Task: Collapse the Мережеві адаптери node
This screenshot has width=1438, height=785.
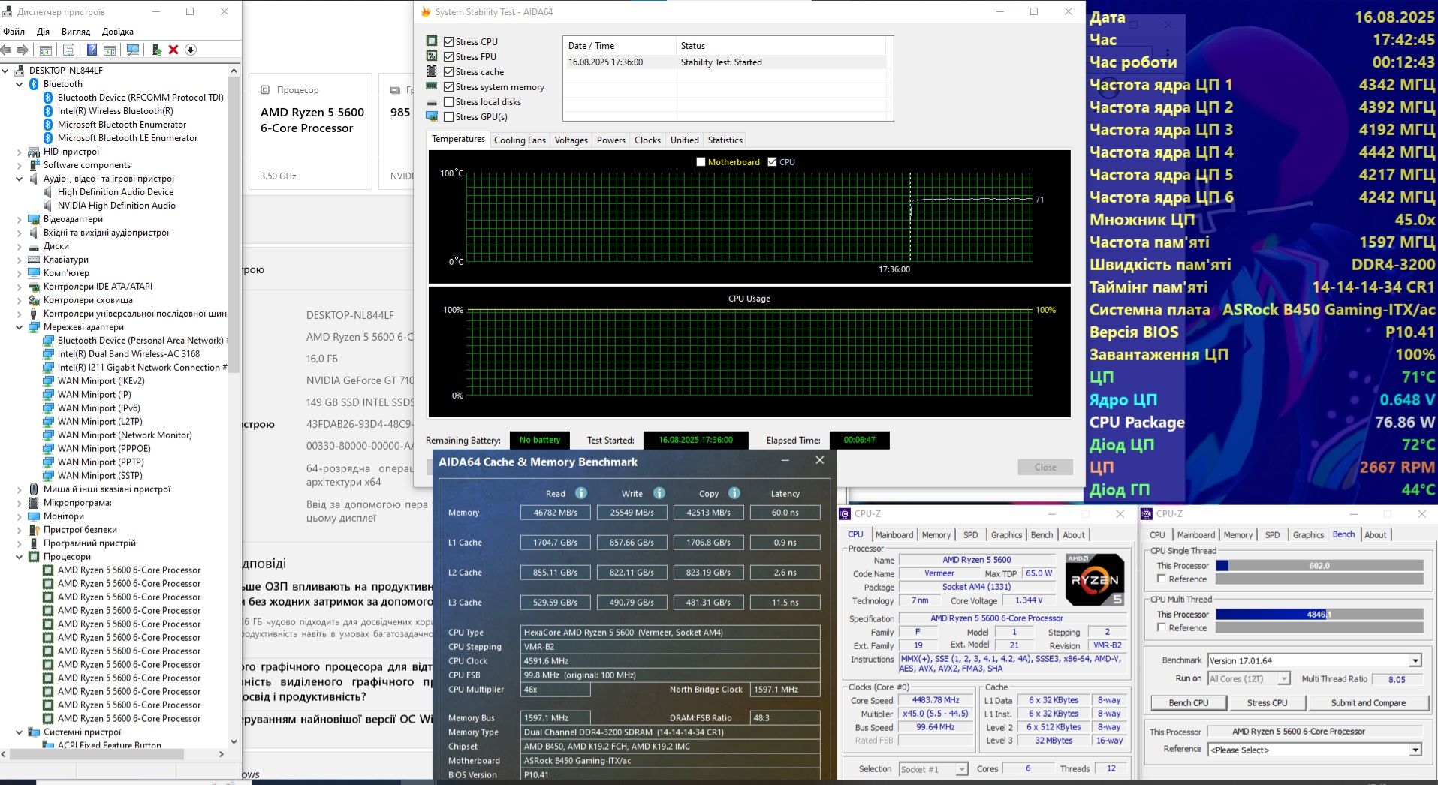Action: coord(20,327)
